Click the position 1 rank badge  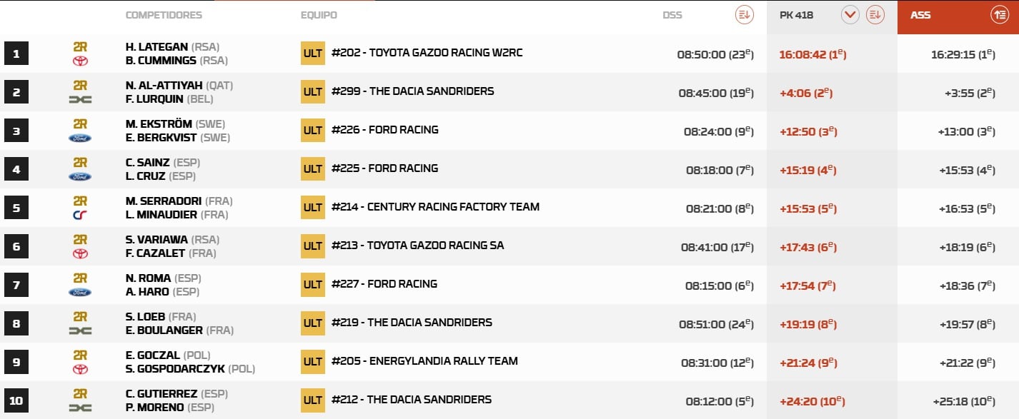click(x=16, y=54)
